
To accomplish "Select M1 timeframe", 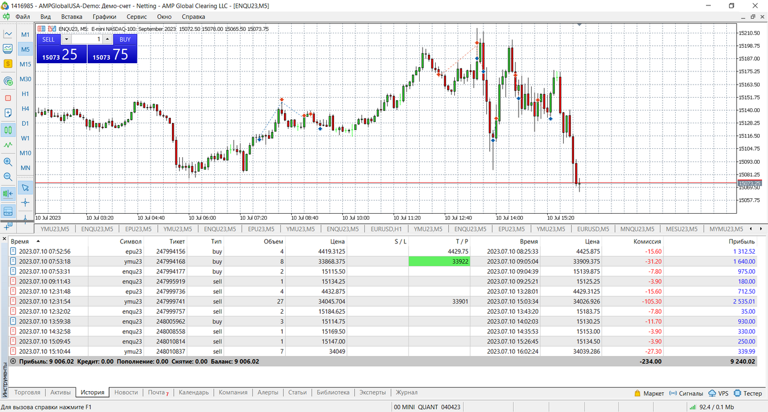I will [25, 35].
